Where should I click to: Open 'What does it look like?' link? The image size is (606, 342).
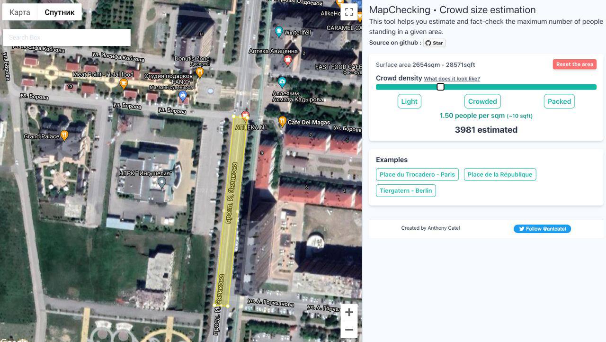pos(452,79)
